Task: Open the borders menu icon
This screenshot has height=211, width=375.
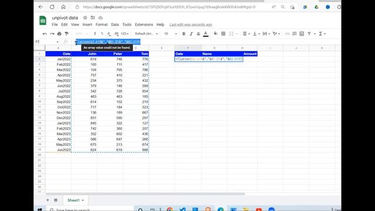Action: click(x=223, y=34)
